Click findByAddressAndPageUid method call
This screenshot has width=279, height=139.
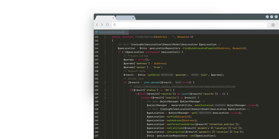(200, 48)
